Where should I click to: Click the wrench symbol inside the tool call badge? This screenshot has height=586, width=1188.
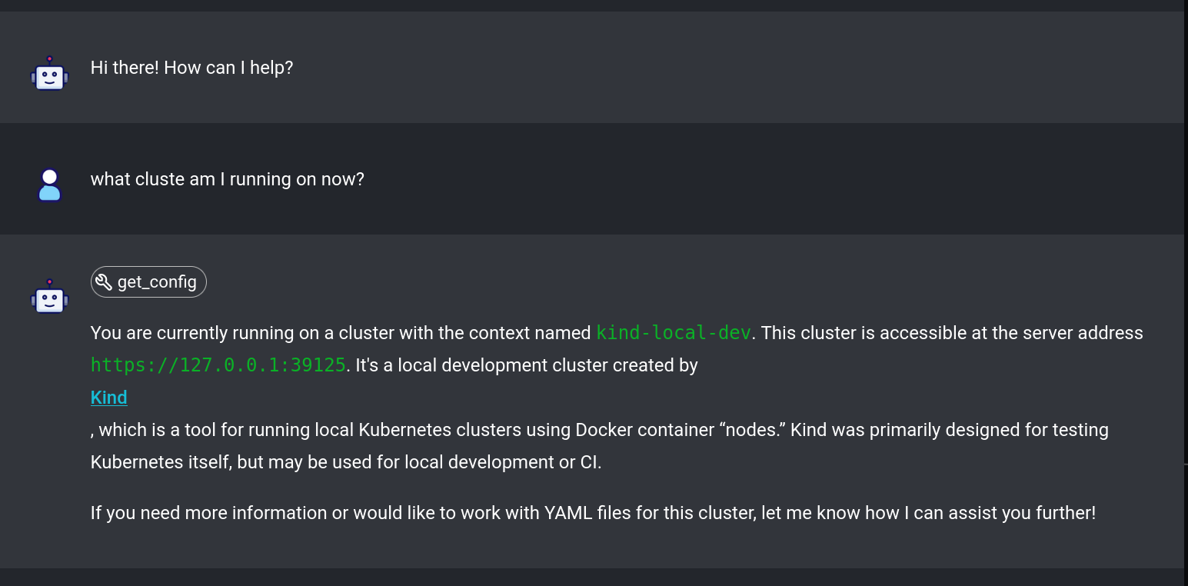coord(104,281)
